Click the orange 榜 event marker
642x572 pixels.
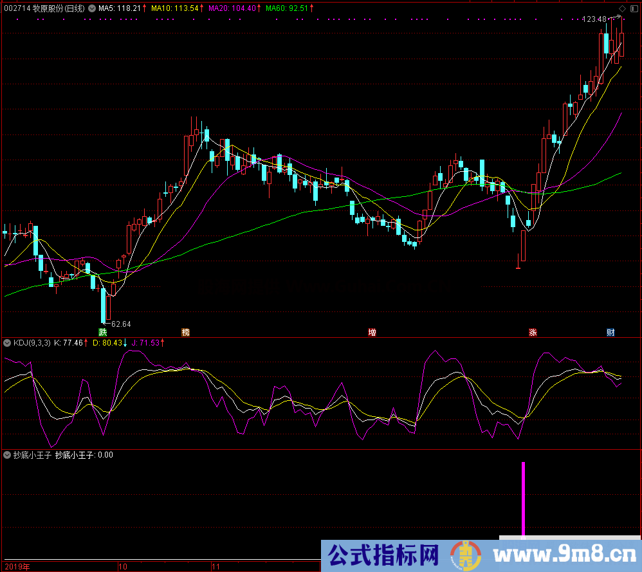[x=186, y=333]
